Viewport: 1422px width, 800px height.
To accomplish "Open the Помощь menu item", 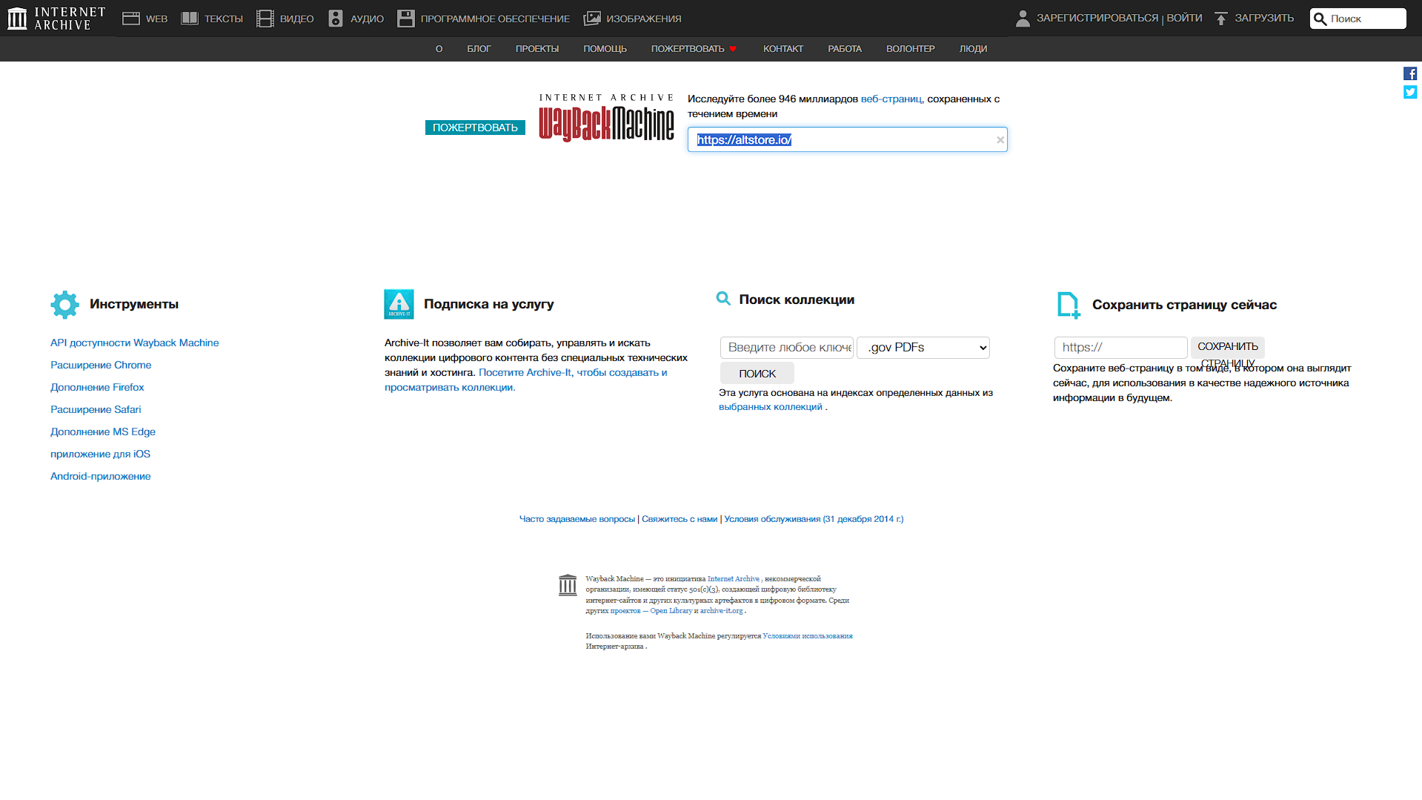I will tap(605, 49).
